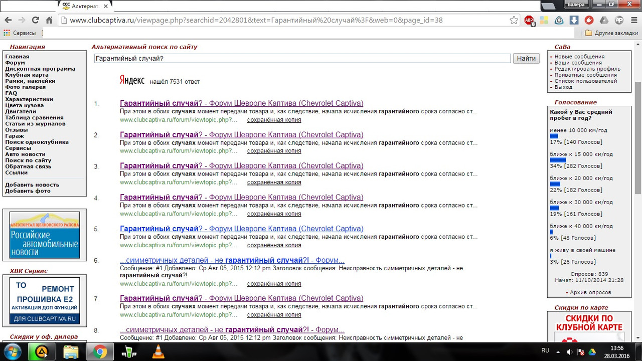Open Дисконтная программа in navigation
642x361 pixels.
pos(40,69)
